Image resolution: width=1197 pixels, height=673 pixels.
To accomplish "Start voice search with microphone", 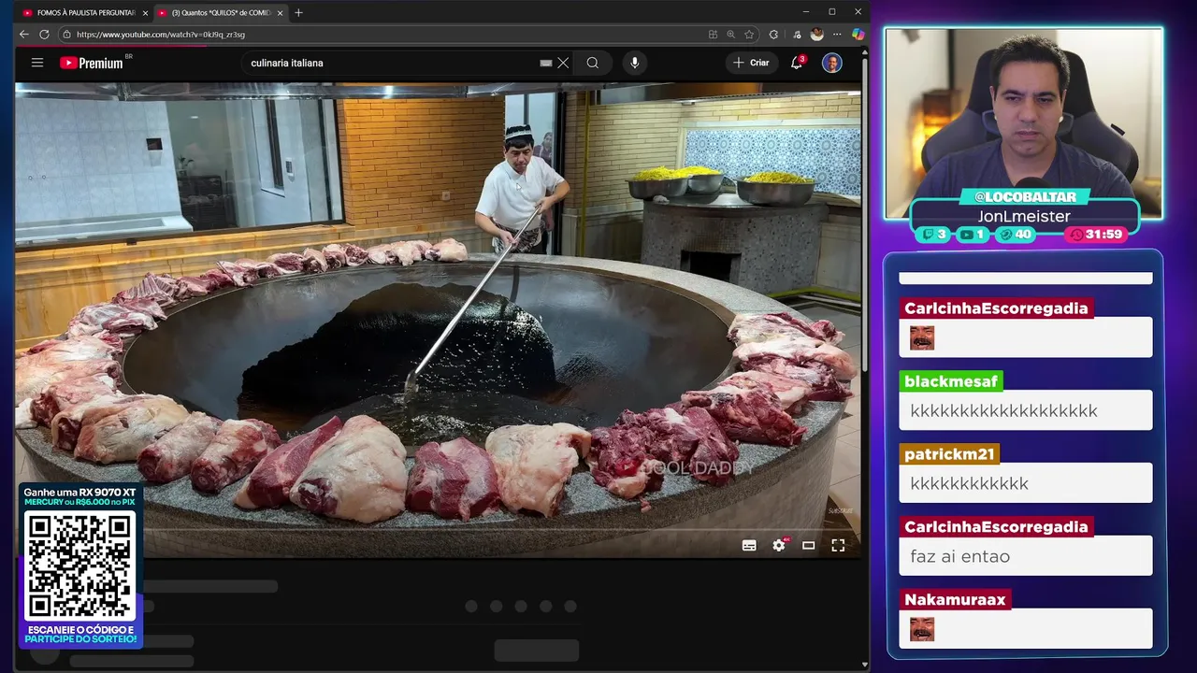I will [x=635, y=63].
